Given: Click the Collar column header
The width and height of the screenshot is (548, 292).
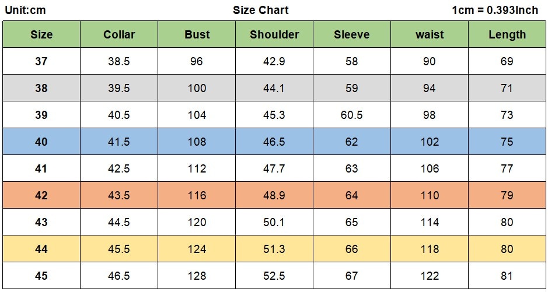Looking at the screenshot, I should 119,34.
